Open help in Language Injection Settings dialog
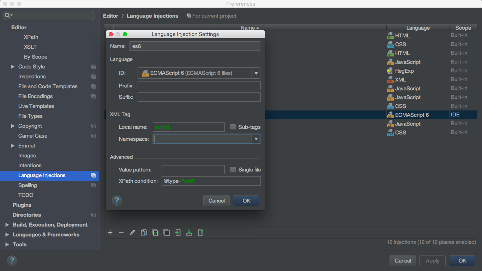Image resolution: width=482 pixels, height=271 pixels. [117, 201]
